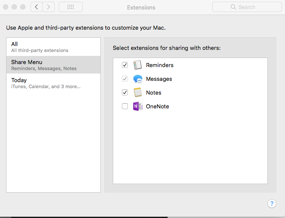Click the Notes label in the list
Image resolution: width=285 pixels, height=218 pixels.
point(154,93)
